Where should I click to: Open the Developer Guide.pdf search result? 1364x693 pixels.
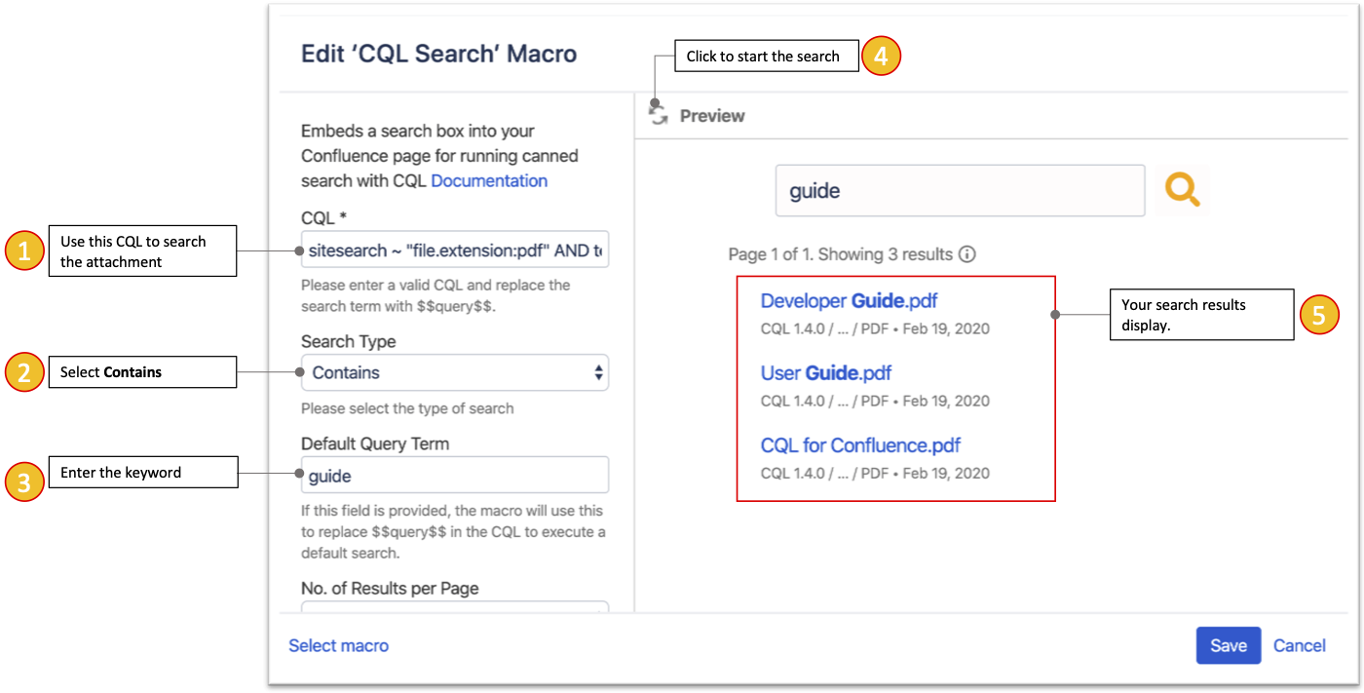point(848,301)
